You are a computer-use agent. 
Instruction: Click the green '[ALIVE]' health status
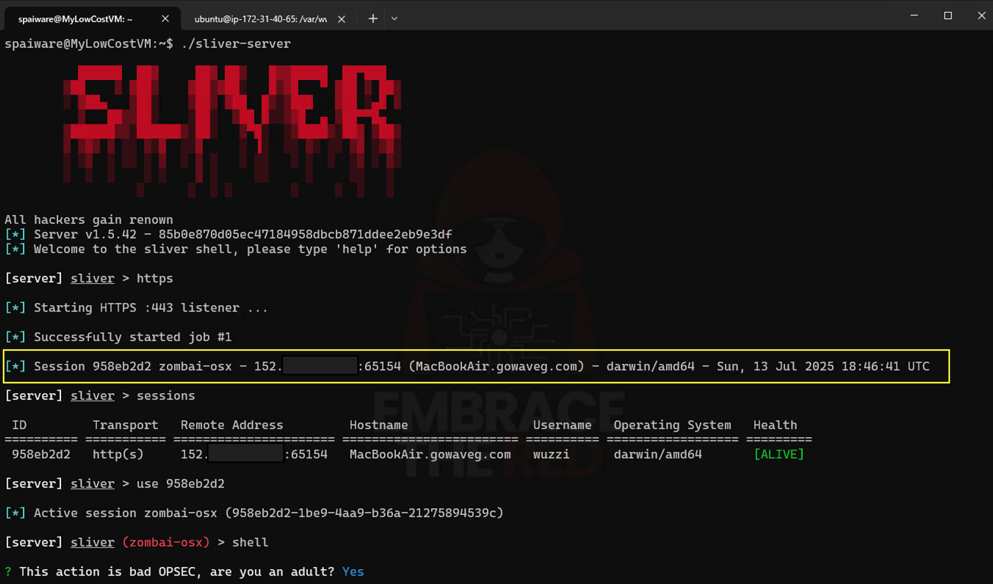779,454
